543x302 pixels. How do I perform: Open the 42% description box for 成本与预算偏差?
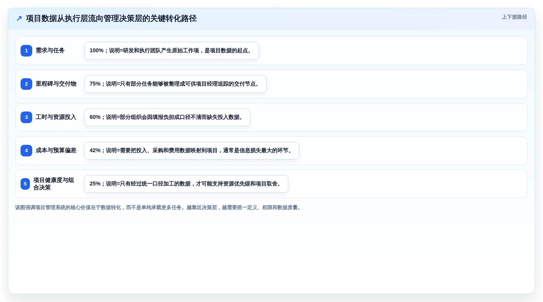pyautogui.click(x=192, y=151)
